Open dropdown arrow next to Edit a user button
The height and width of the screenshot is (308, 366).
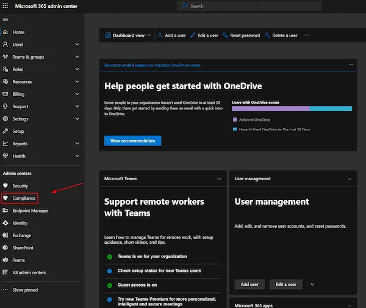(312, 284)
